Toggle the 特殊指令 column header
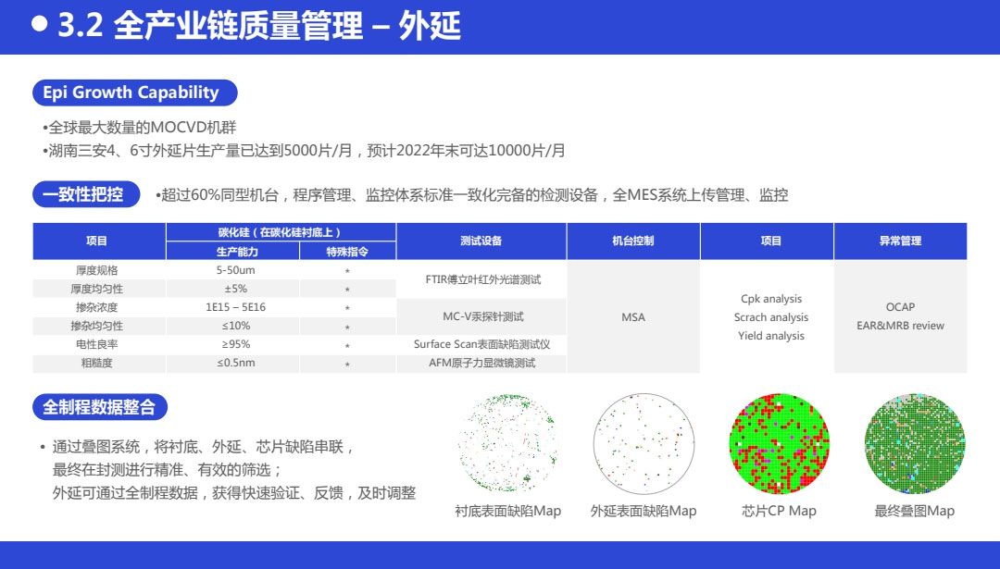1000x569 pixels. pos(346,251)
